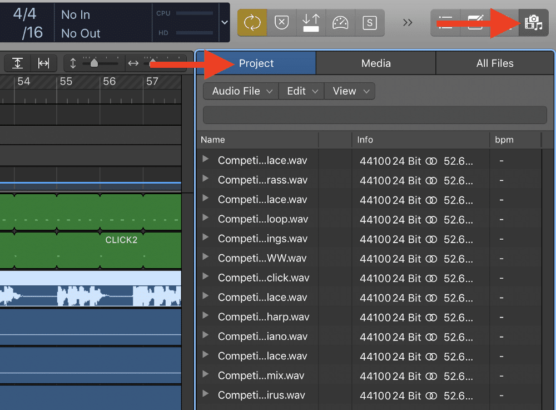
Task: Expand the Competi...irus.wav disclosure triangle
Action: point(205,393)
